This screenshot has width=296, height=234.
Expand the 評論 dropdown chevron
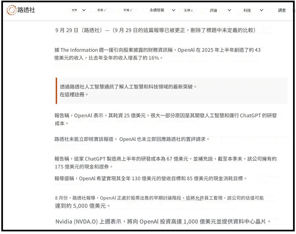(229, 10)
